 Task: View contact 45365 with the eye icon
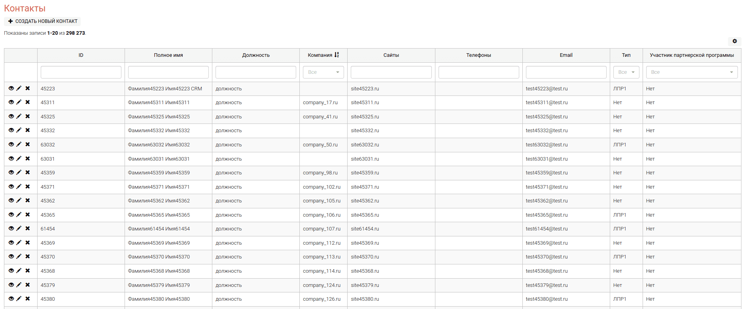[11, 215]
